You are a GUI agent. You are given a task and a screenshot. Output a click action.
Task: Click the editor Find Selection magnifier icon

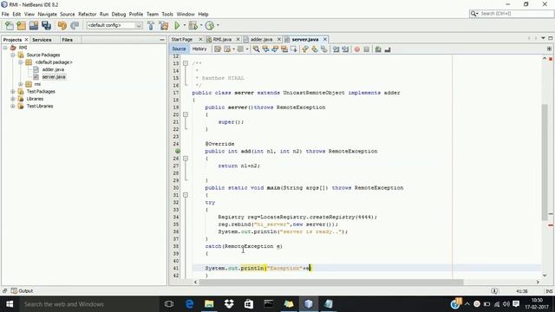pyautogui.click(x=256, y=49)
